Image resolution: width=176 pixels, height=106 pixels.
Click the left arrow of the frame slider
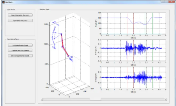click(x=42, y=99)
